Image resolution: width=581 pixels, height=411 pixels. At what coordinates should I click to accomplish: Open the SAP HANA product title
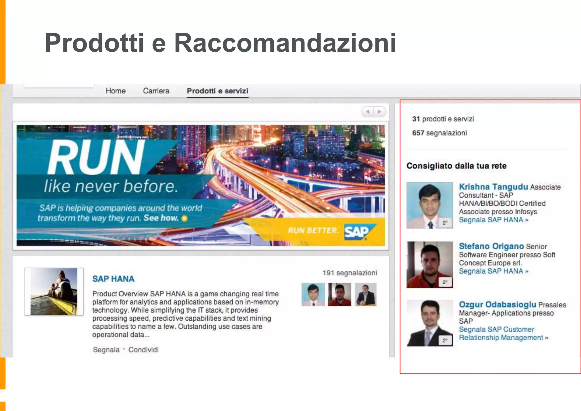point(113,279)
